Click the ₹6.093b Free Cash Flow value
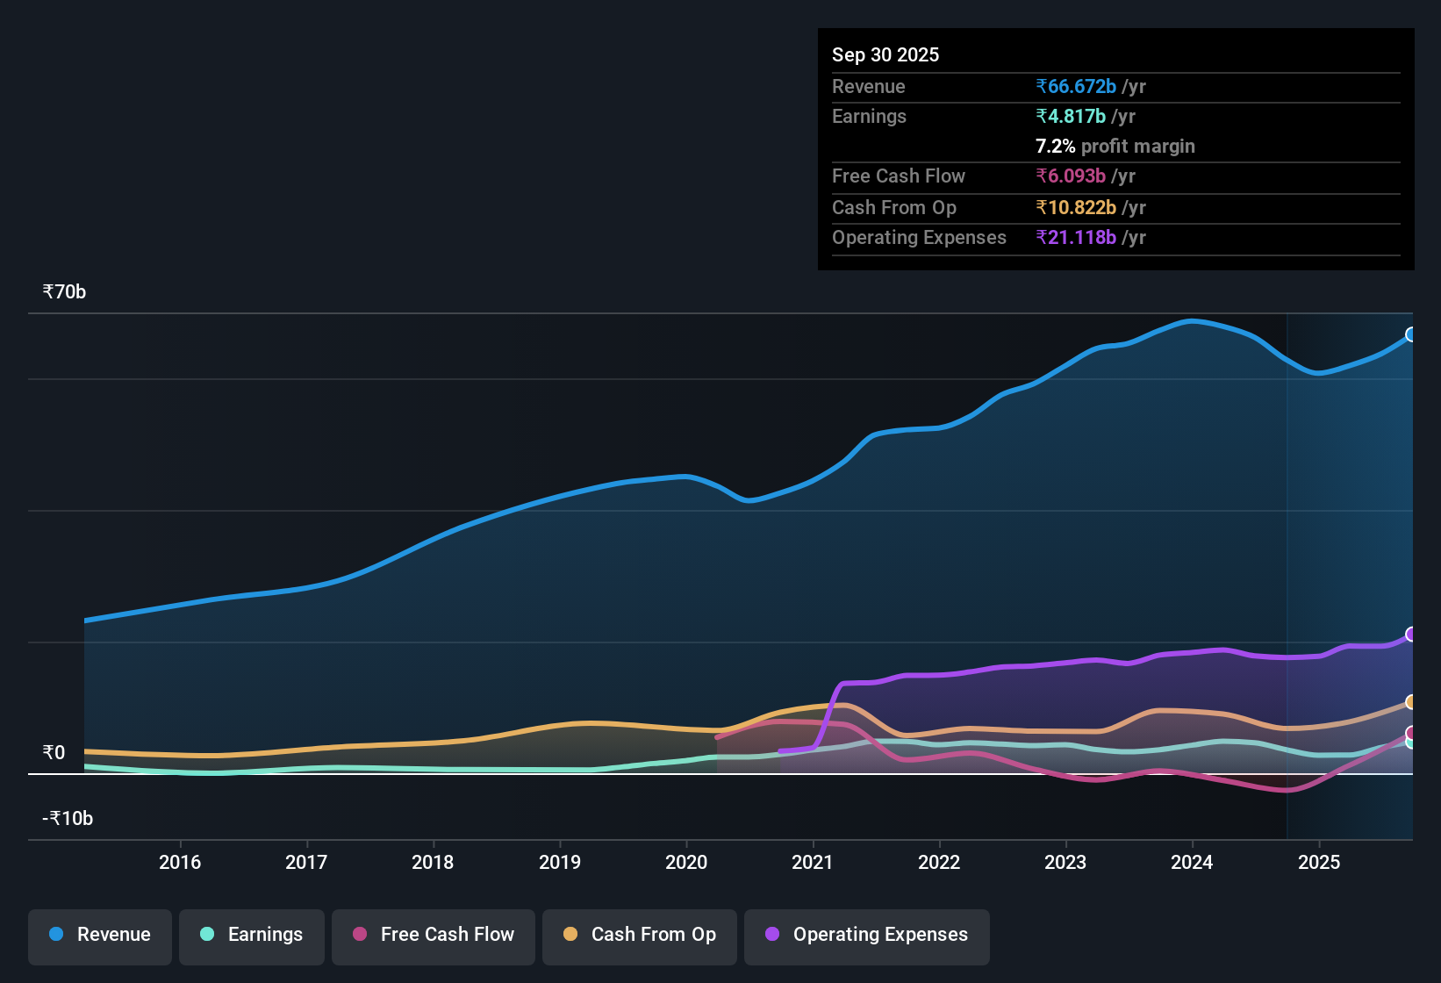The width and height of the screenshot is (1441, 983). (x=1072, y=176)
